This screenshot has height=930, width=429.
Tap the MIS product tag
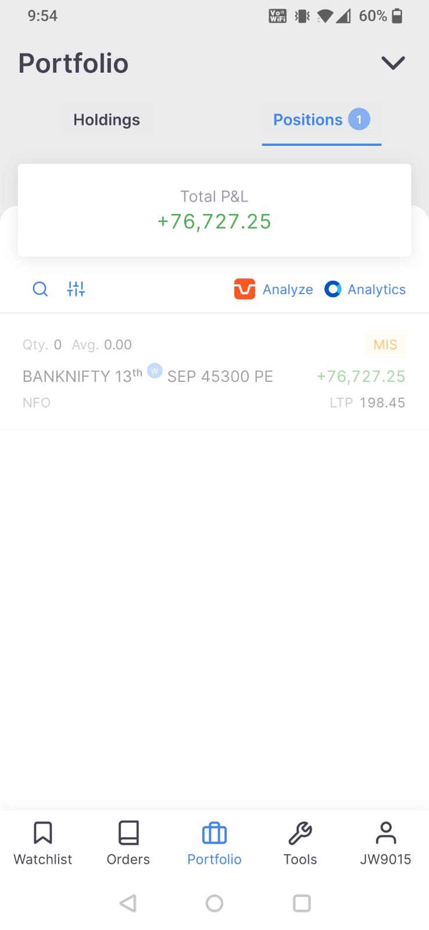click(385, 345)
